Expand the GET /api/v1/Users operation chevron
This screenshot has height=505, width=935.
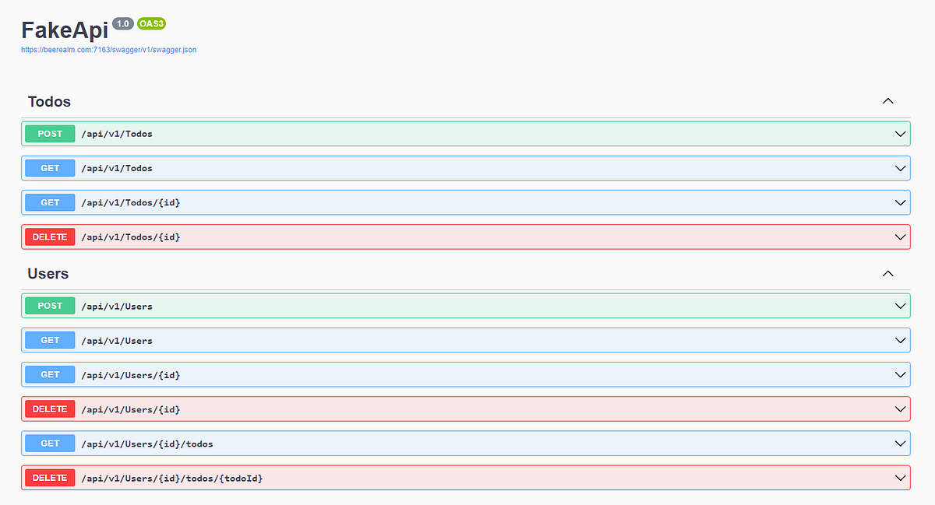coord(900,340)
